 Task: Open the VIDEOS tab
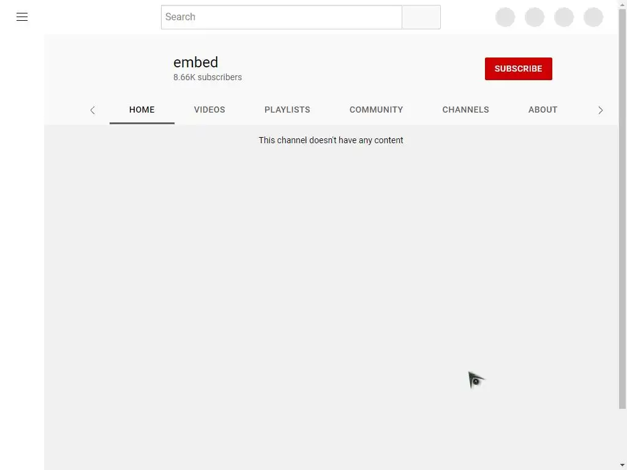[x=209, y=110]
